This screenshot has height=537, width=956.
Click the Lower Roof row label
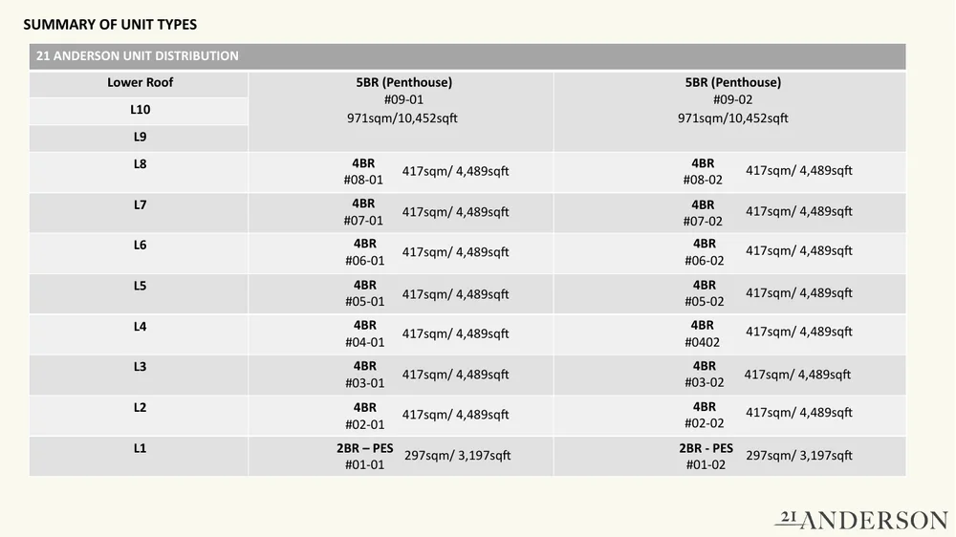pyautogui.click(x=140, y=83)
